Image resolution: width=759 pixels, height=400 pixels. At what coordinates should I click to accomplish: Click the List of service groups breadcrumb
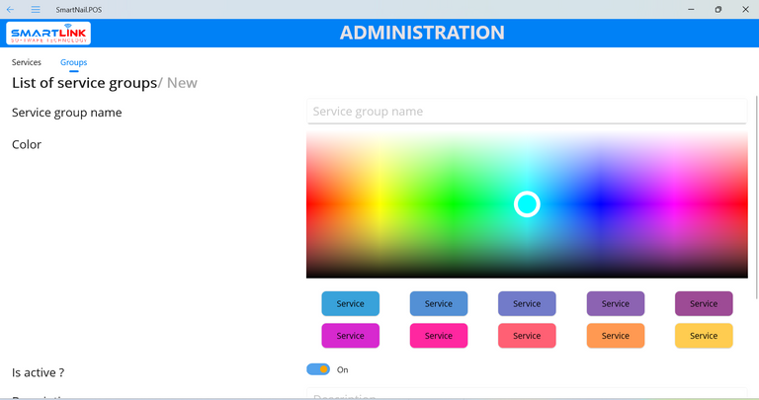[x=84, y=83]
